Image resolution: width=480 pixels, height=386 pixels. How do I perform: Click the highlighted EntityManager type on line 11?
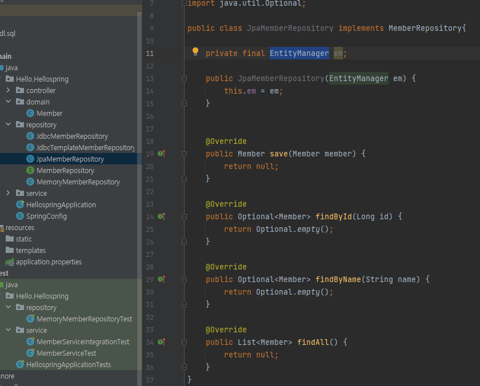pos(299,53)
